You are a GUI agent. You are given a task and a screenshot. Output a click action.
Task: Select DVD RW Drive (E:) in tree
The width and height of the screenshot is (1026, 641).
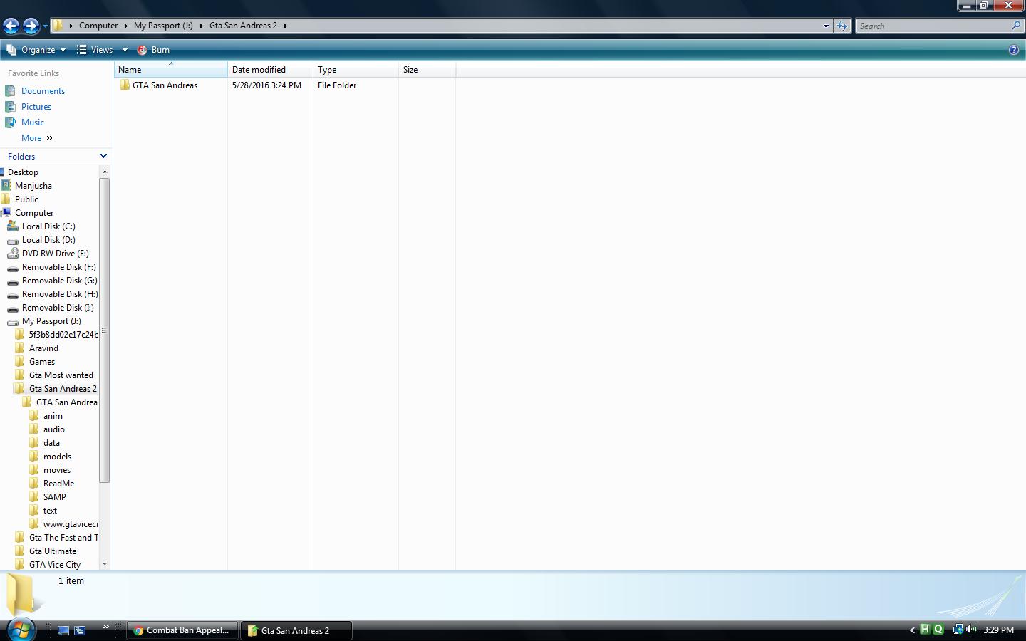55,254
